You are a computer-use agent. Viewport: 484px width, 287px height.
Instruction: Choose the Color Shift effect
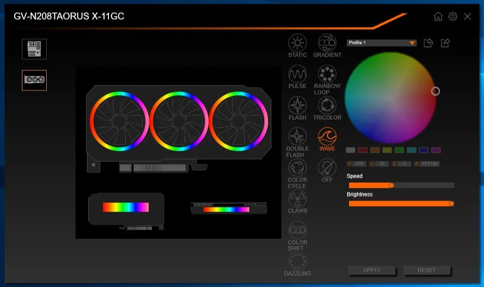click(297, 230)
